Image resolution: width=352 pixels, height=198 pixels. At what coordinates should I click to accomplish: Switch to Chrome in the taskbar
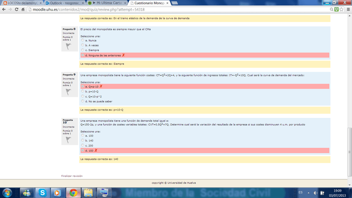tap(73, 193)
